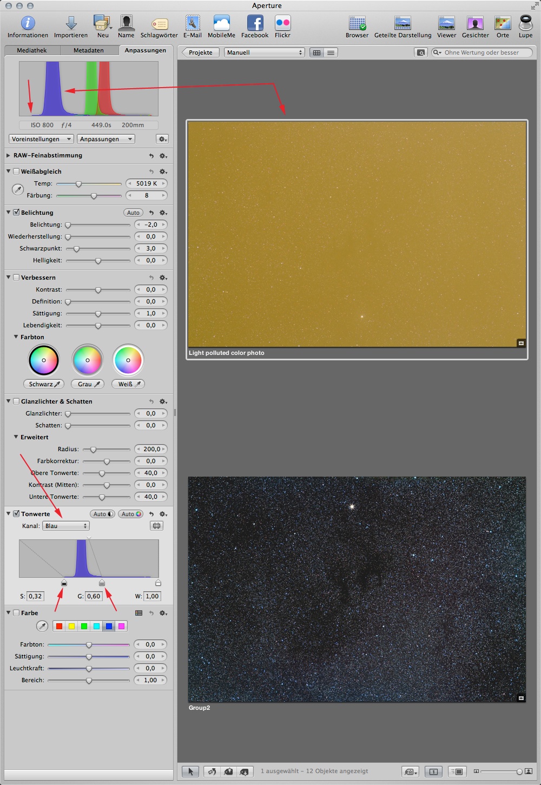Collapse the Farbton subsection

(16, 337)
